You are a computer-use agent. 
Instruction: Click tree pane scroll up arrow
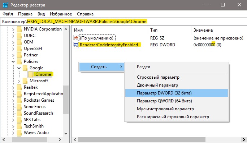pyautogui.click(x=66, y=29)
